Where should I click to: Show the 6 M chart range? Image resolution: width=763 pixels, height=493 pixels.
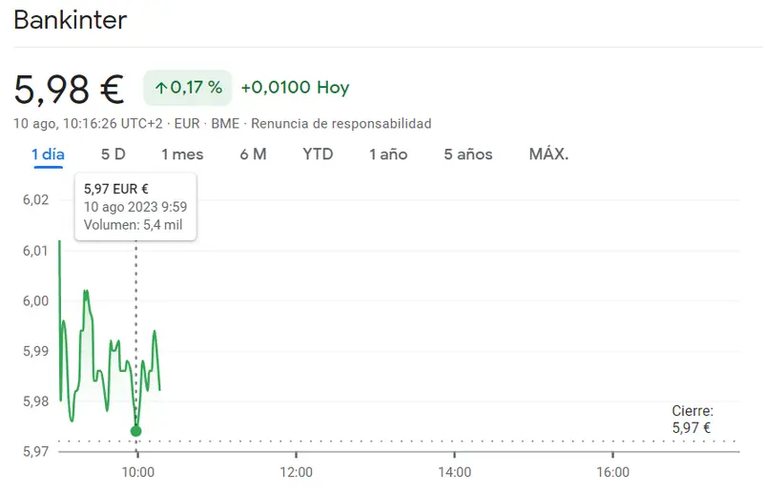coord(253,154)
